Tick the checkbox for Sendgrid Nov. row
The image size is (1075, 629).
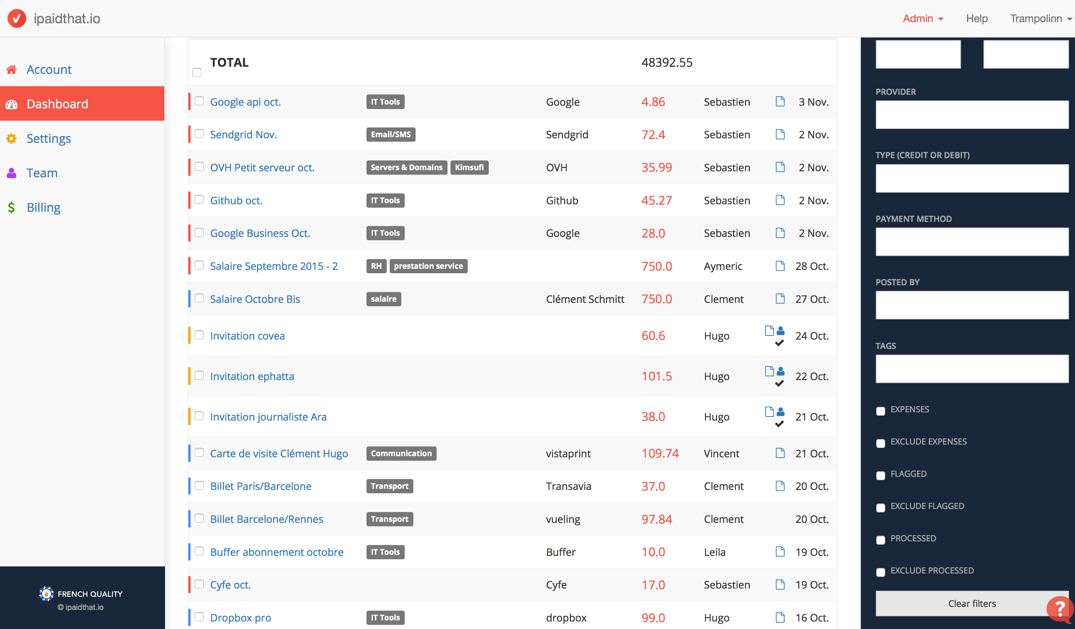pos(199,134)
